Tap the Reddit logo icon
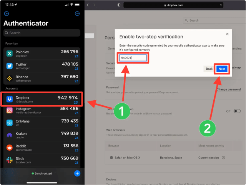 tap(10, 148)
